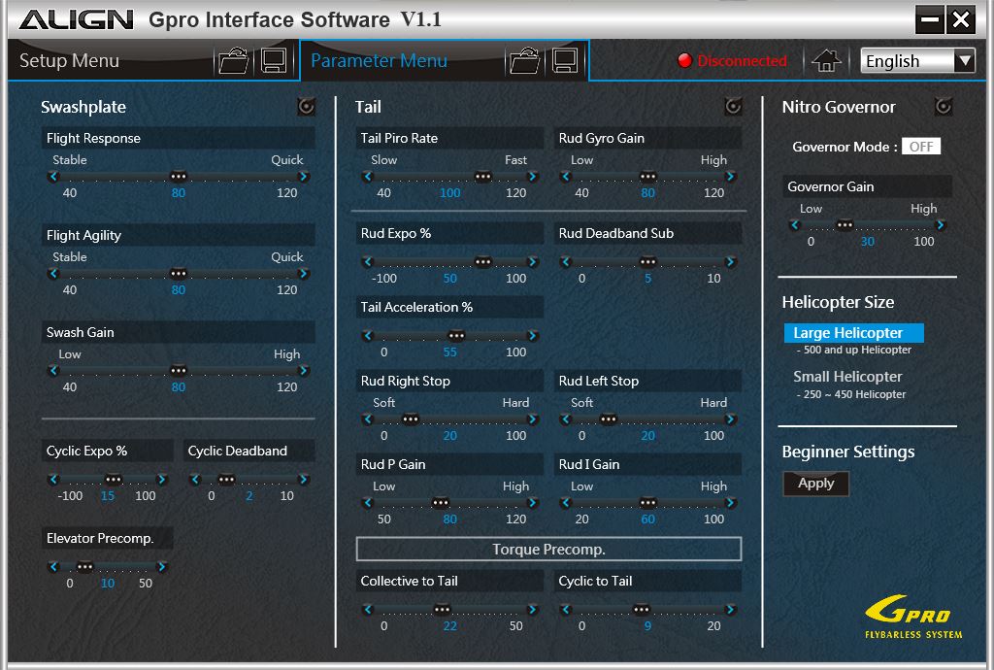Image resolution: width=994 pixels, height=670 pixels.
Task: Select Small Helicopter size option
Action: pos(847,377)
